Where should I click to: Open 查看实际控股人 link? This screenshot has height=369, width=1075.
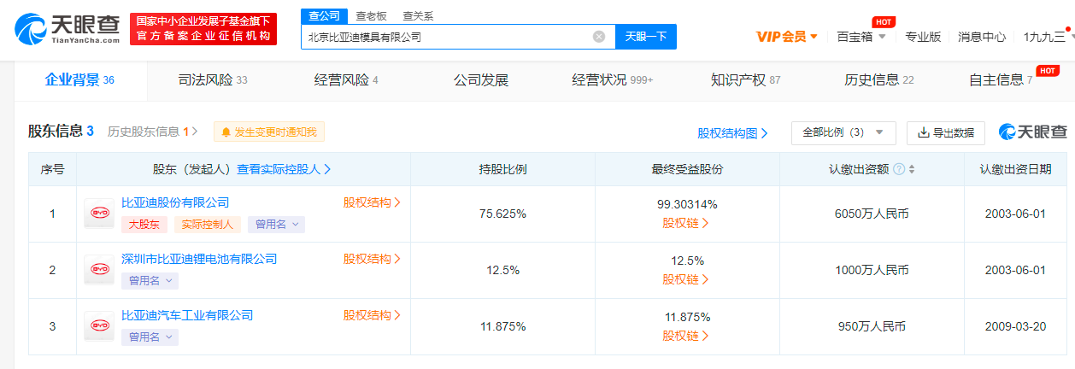coord(285,169)
